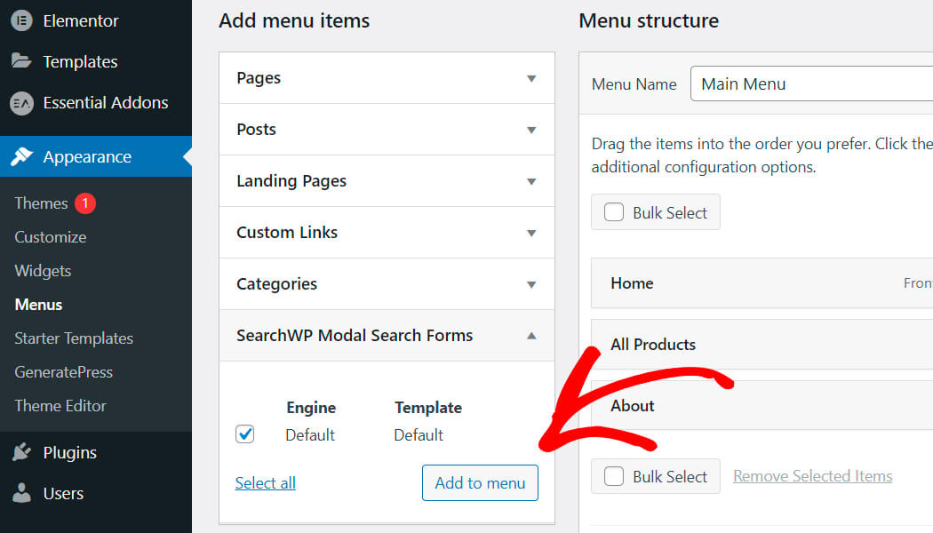
Task: Click the Pages accordion title
Action: 259,78
